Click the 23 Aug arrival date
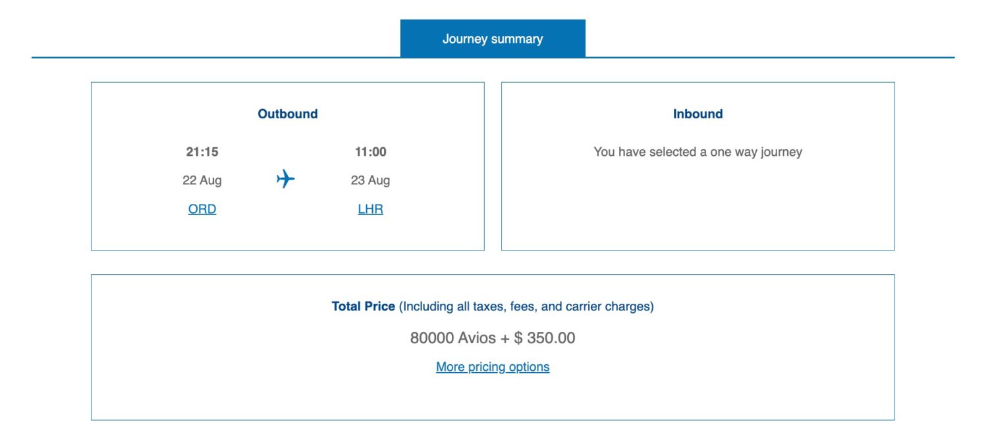The height and width of the screenshot is (432, 988). coord(371,180)
